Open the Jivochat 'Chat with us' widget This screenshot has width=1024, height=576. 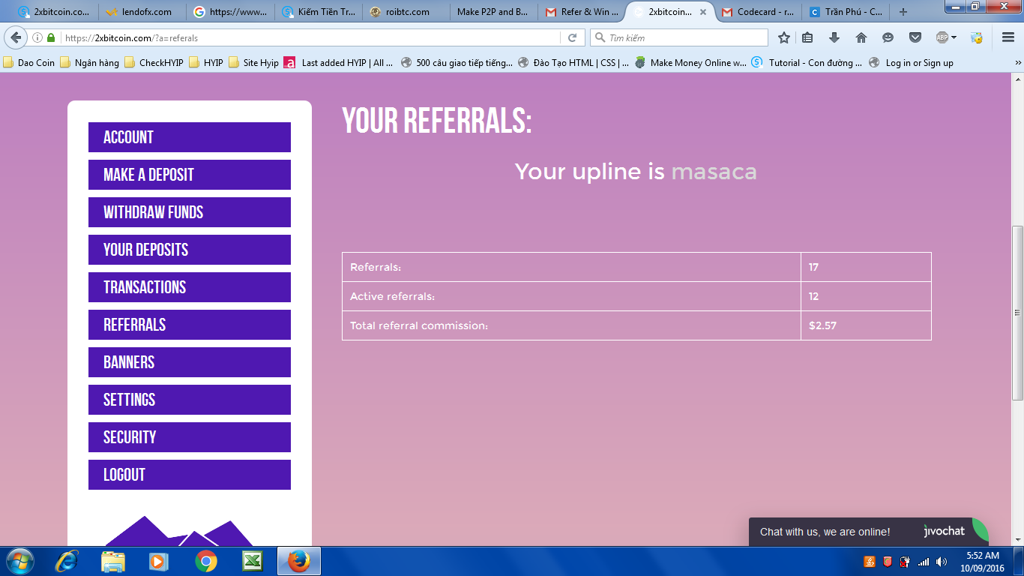tap(868, 532)
